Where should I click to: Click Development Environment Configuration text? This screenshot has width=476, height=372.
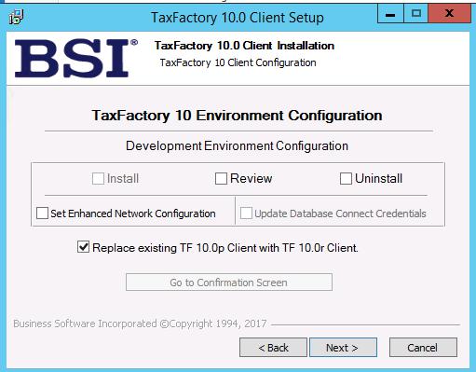tap(237, 145)
